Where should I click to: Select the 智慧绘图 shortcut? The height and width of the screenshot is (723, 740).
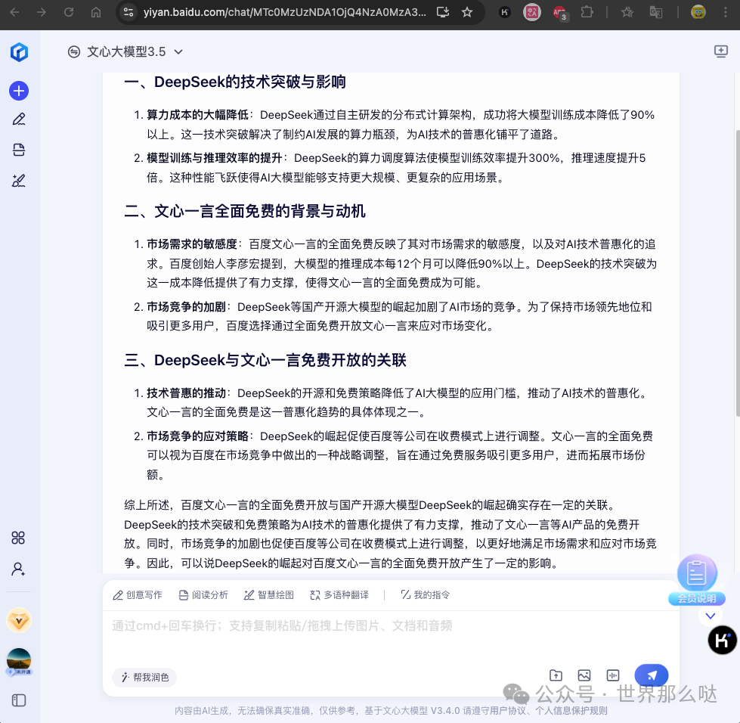[x=269, y=595]
